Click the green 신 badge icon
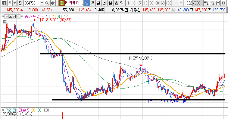The image size is (228, 119). point(62,3)
